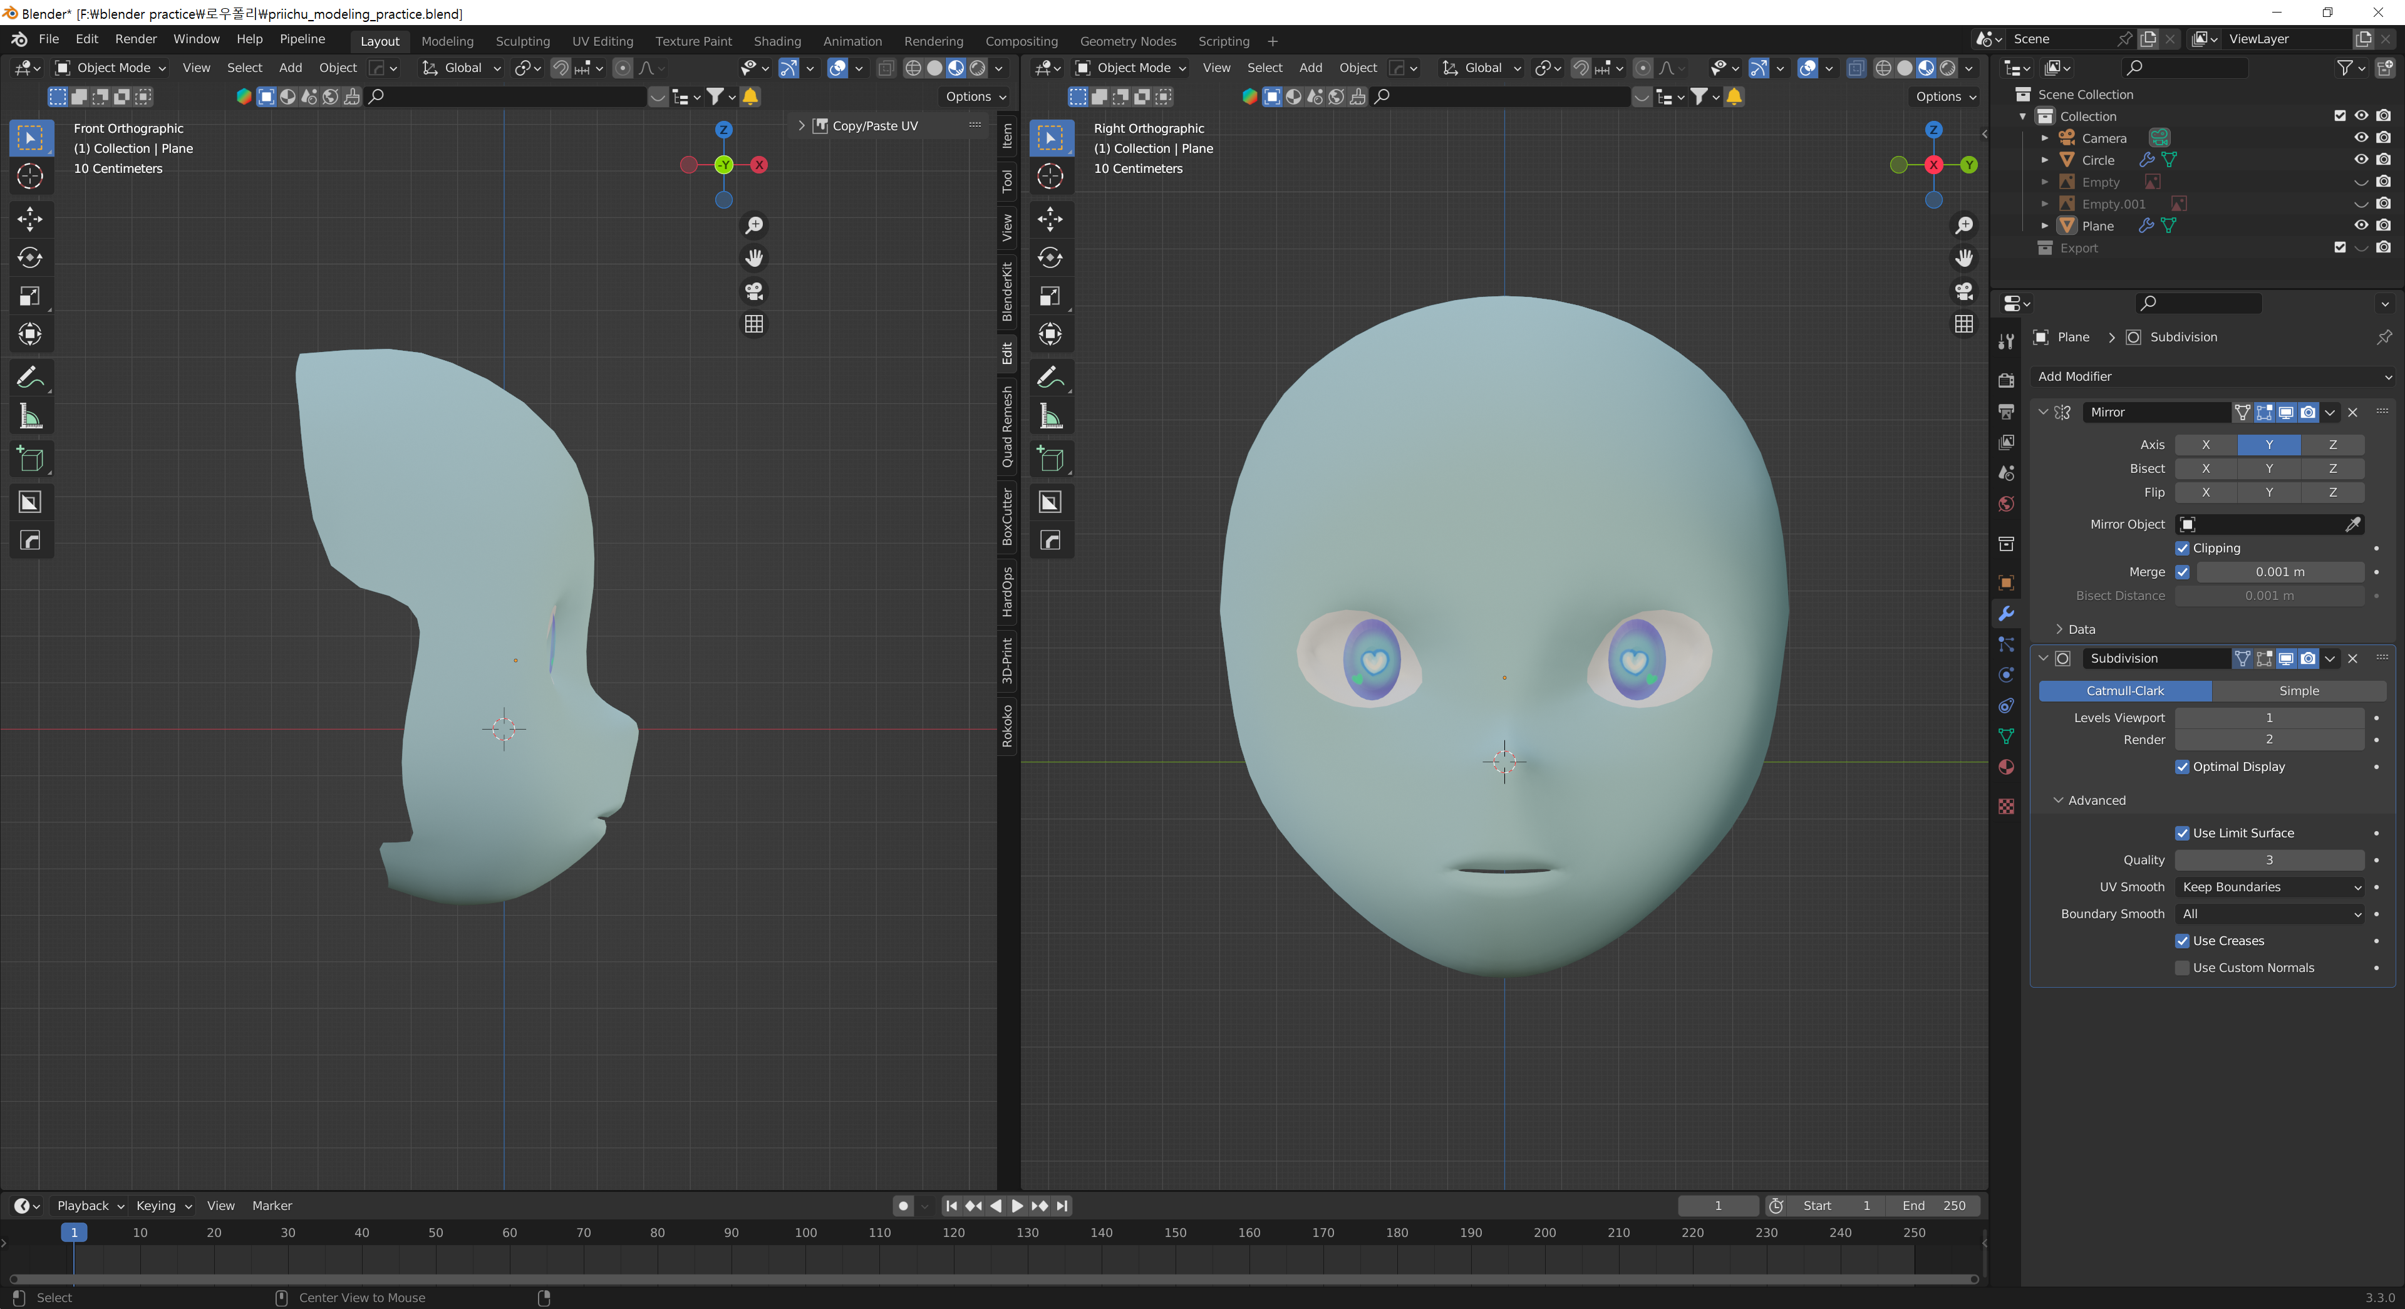Select the Measure tool in right viewport
The width and height of the screenshot is (2405, 1309).
tap(1050, 416)
